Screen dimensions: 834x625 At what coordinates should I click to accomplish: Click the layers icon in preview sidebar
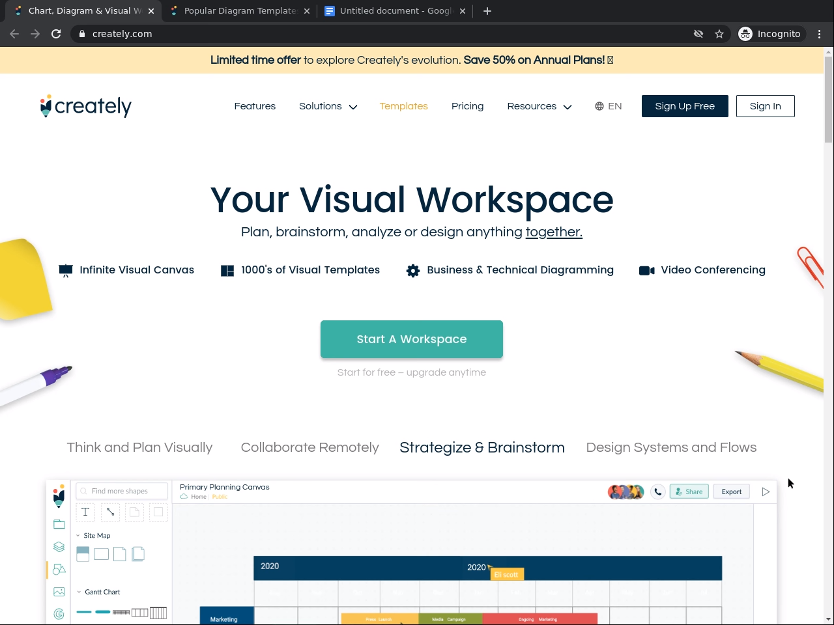coord(59,547)
